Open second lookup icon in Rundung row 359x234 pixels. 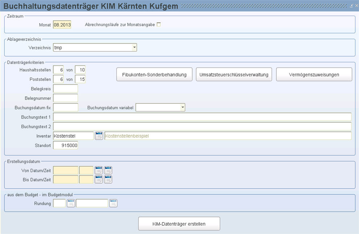114,203
